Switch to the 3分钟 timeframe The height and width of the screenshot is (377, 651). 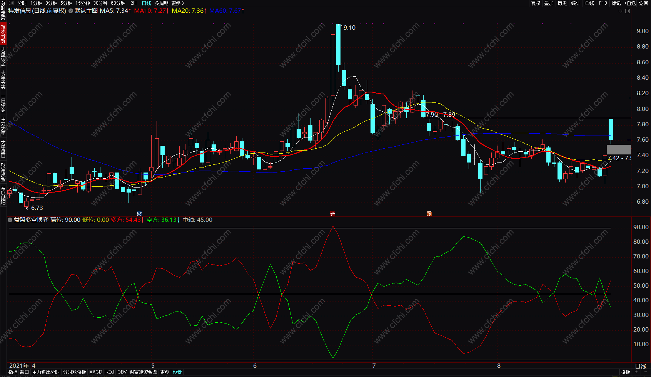[x=51, y=3]
